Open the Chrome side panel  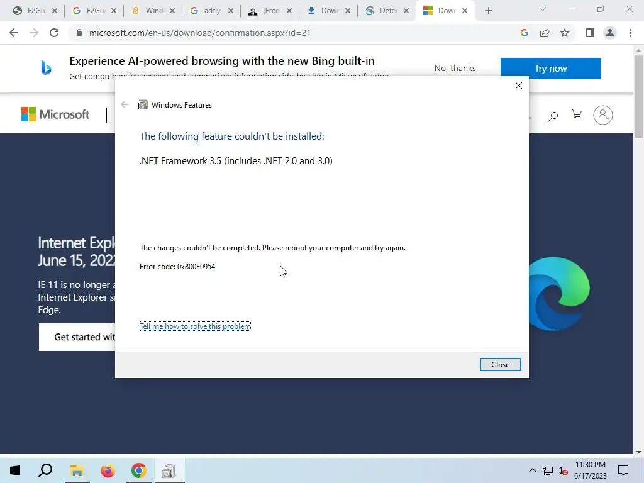pyautogui.click(x=590, y=33)
